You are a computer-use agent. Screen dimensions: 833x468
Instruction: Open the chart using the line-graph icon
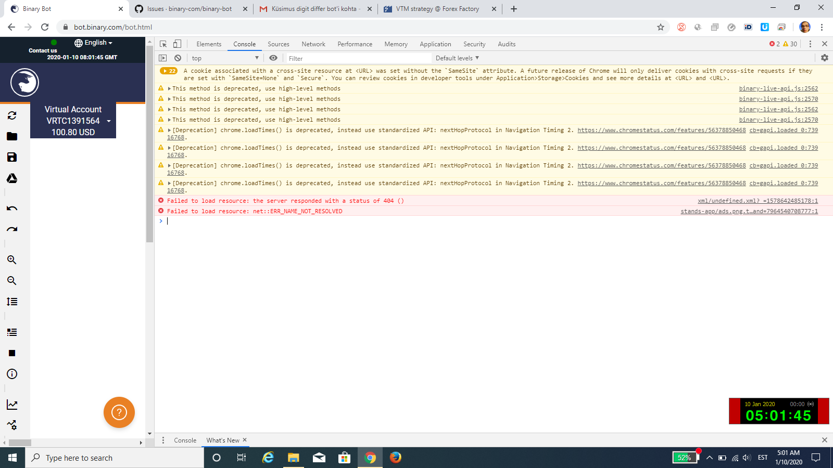11,405
